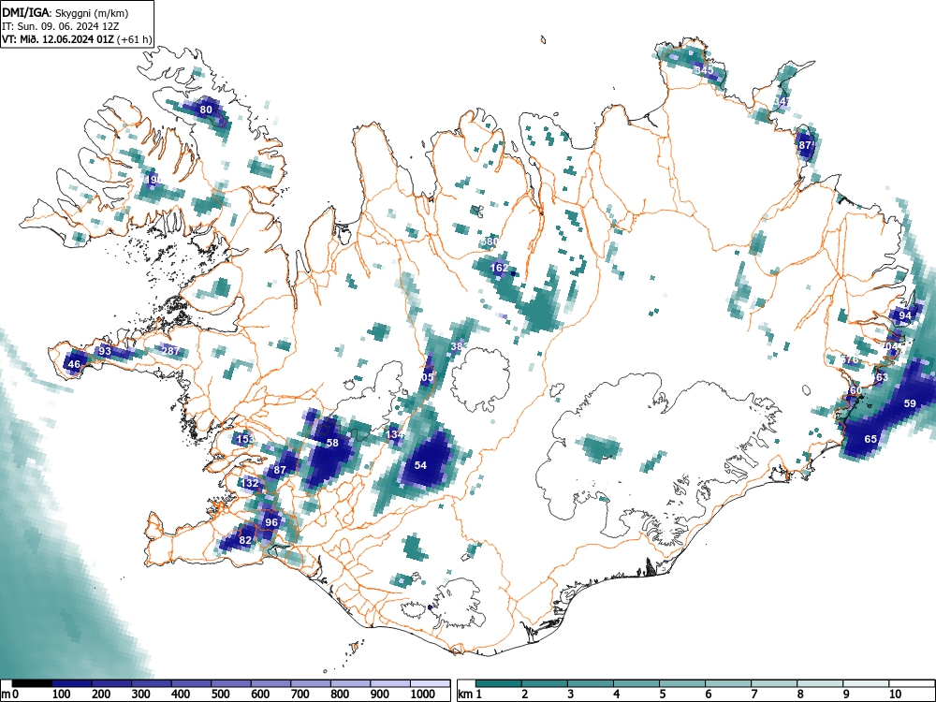Click the '500' tick label in the metre legend
This screenshot has height=702, width=936.
point(220,695)
